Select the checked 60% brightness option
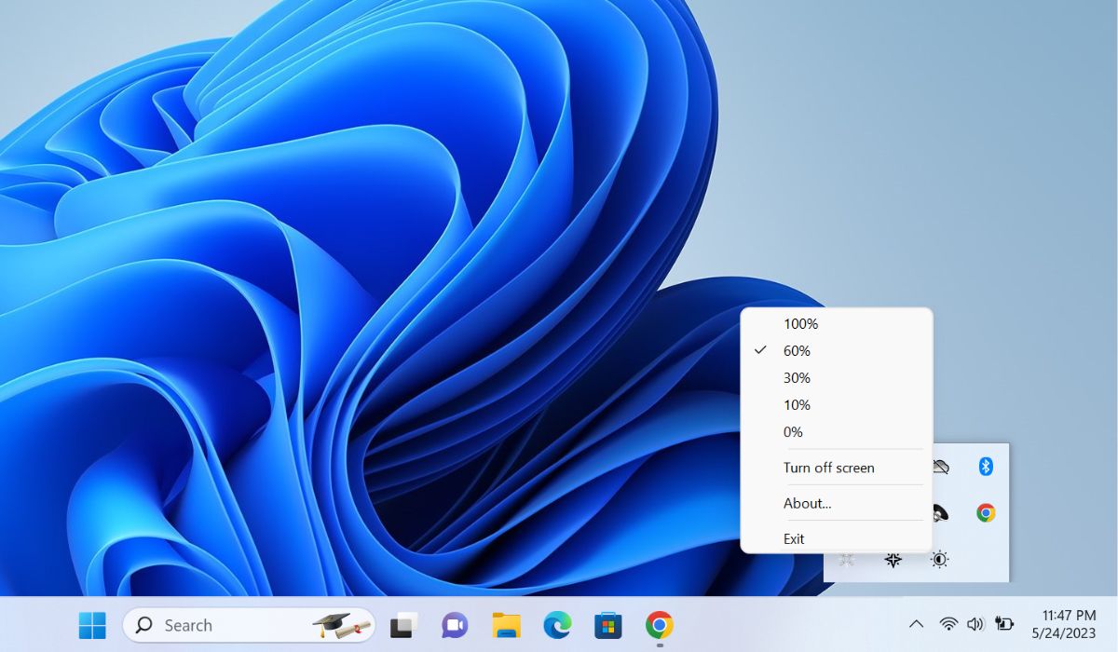The height and width of the screenshot is (652, 1118). tap(797, 351)
